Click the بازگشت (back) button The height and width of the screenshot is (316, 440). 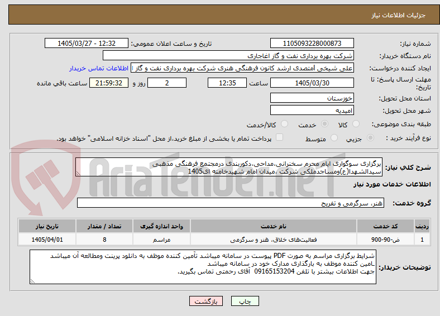tap(206, 301)
